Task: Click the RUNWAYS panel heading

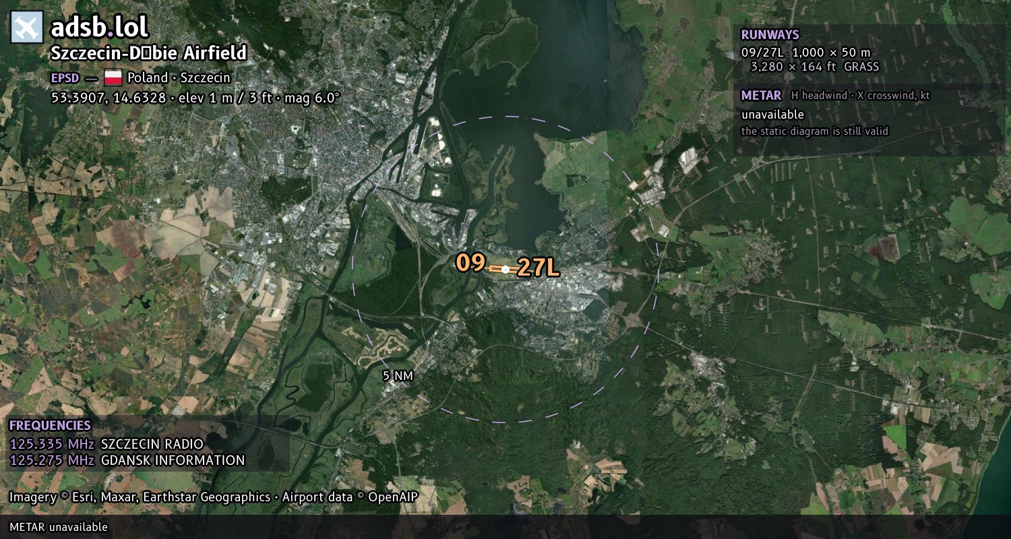Action: tap(770, 34)
